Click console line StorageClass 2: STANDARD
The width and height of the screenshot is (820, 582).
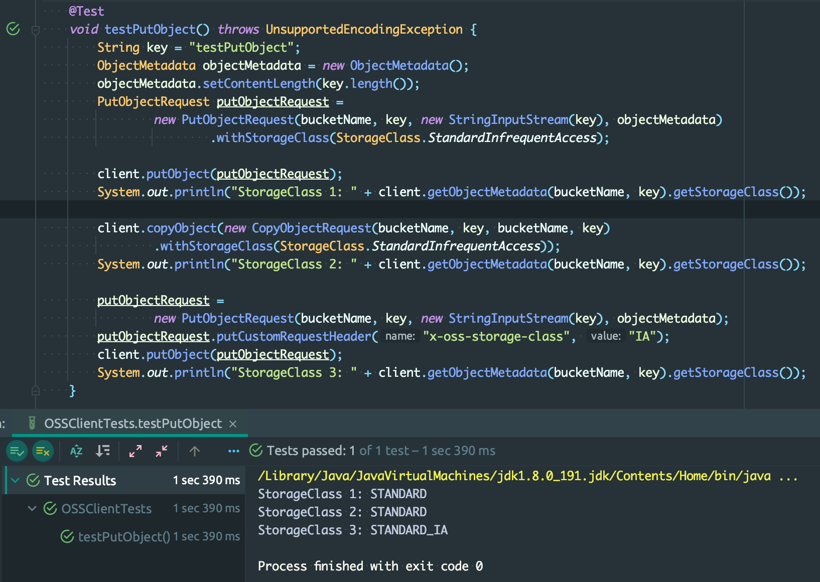[342, 512]
